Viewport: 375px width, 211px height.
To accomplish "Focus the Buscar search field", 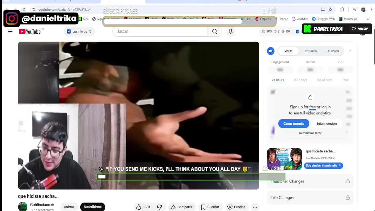I will click(x=160, y=31).
